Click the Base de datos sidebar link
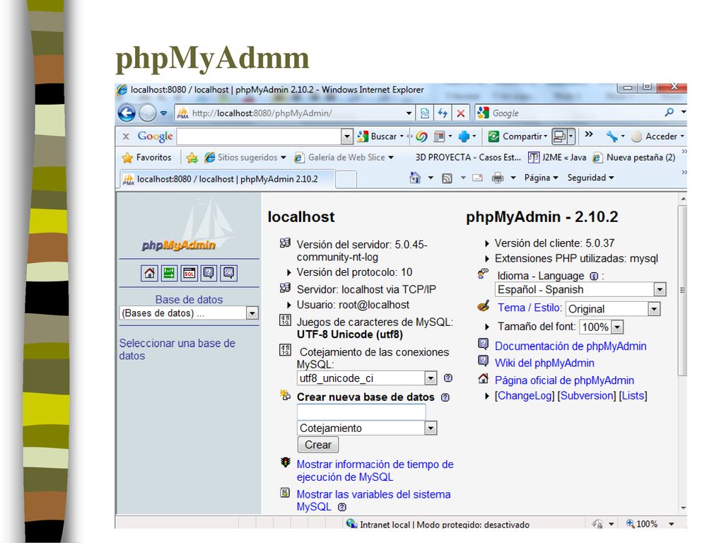Viewport: 724px width, 543px height. [x=189, y=300]
